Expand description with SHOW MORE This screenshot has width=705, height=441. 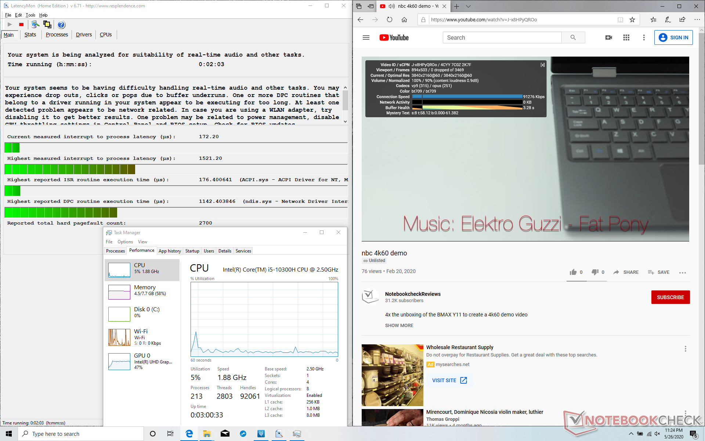pyautogui.click(x=399, y=326)
